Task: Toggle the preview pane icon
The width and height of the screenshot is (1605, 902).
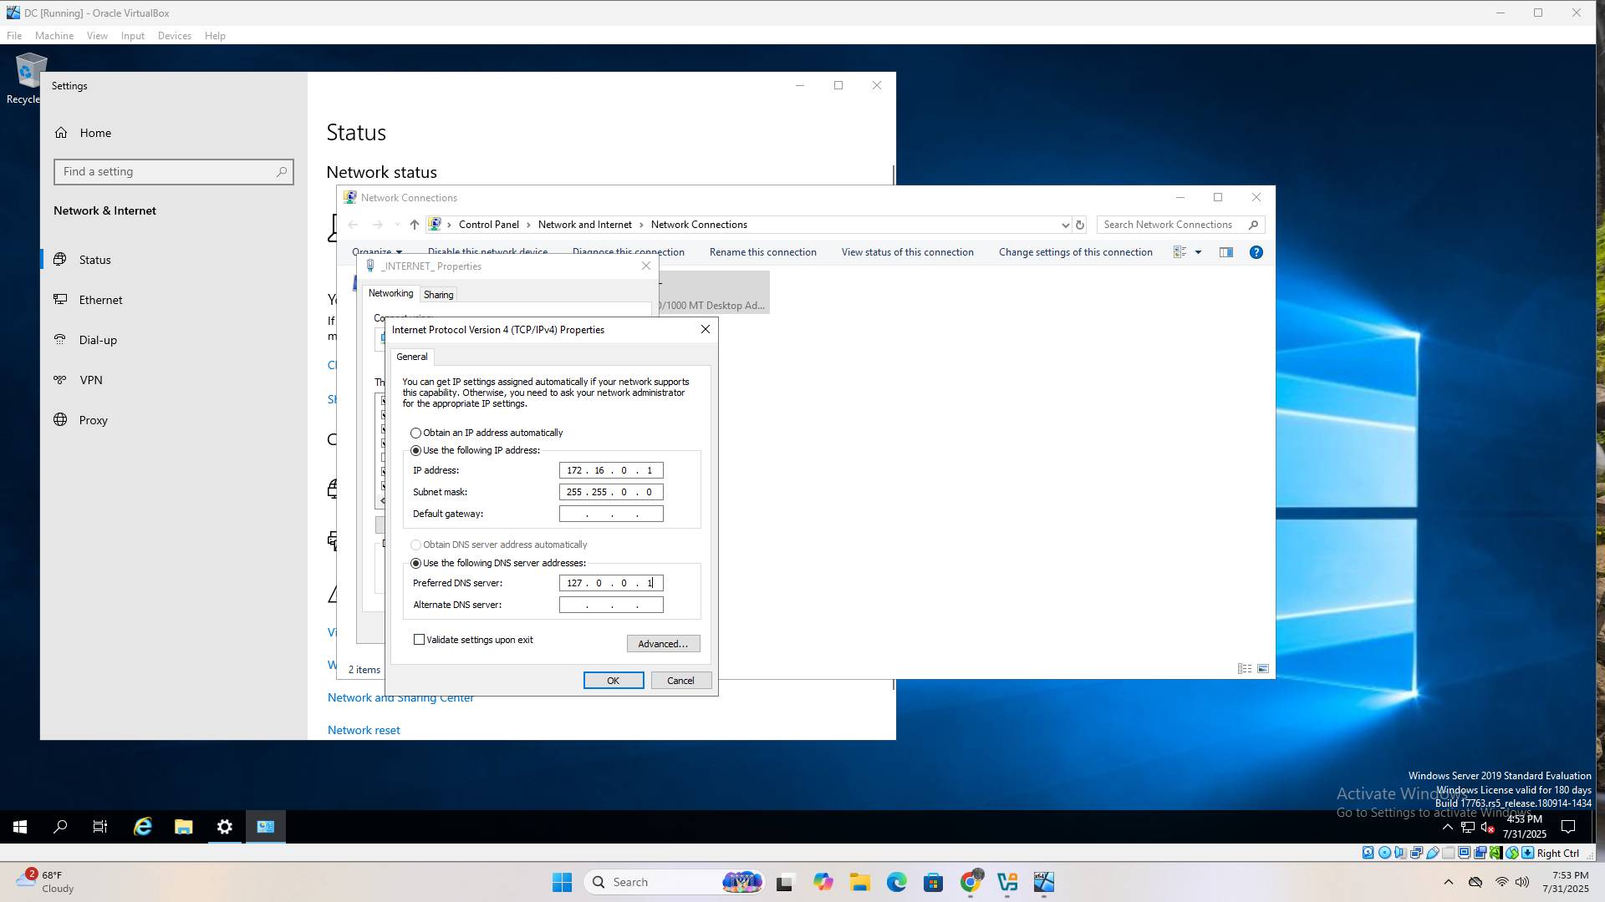Action: click(1225, 252)
